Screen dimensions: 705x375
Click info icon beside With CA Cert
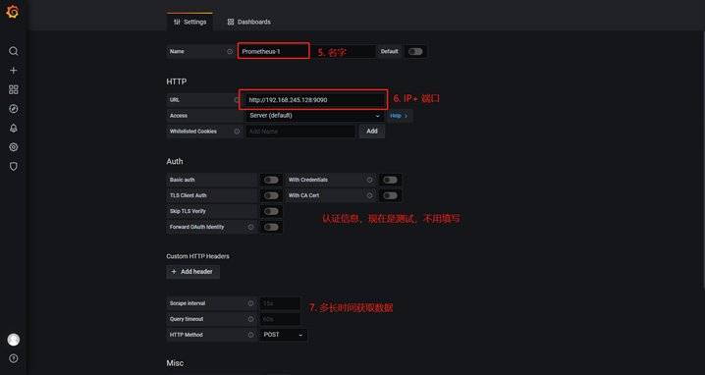369,195
